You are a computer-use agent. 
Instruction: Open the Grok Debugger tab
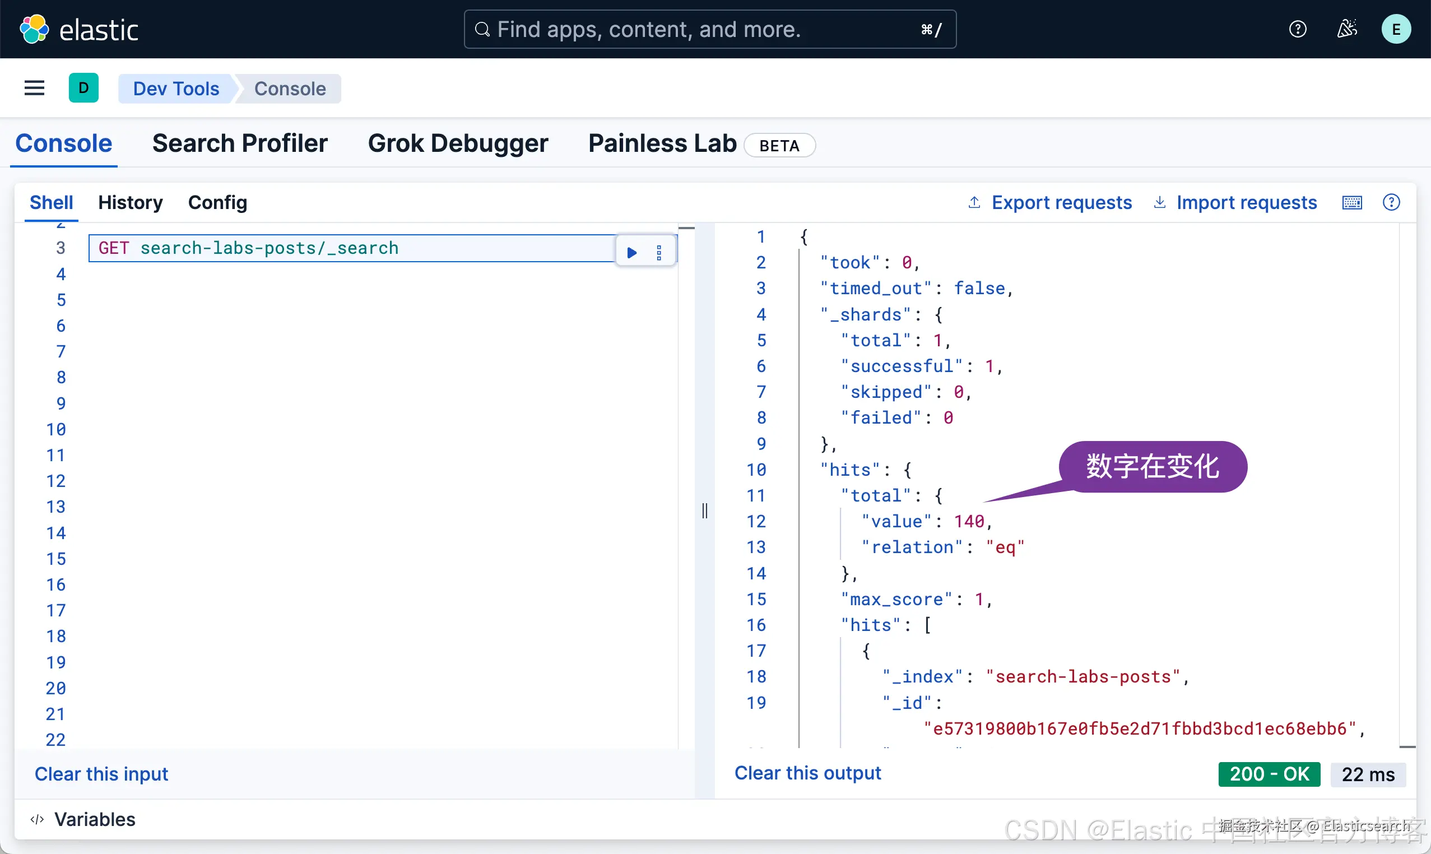click(457, 143)
